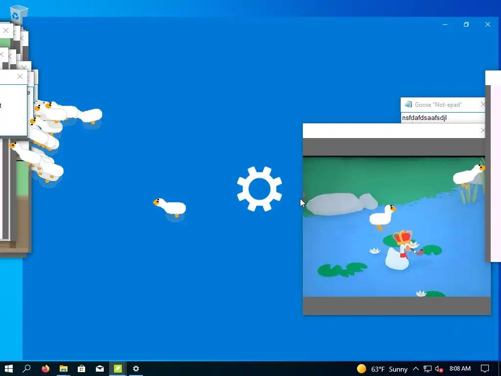Open the network status tray icon
501x376 pixels.
point(428,369)
